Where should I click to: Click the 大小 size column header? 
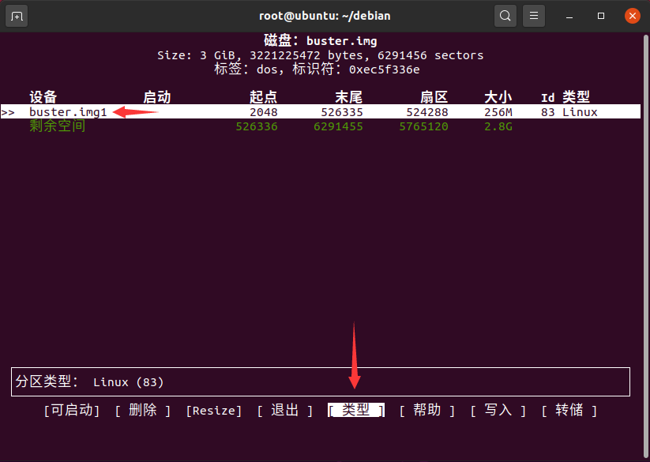[498, 97]
